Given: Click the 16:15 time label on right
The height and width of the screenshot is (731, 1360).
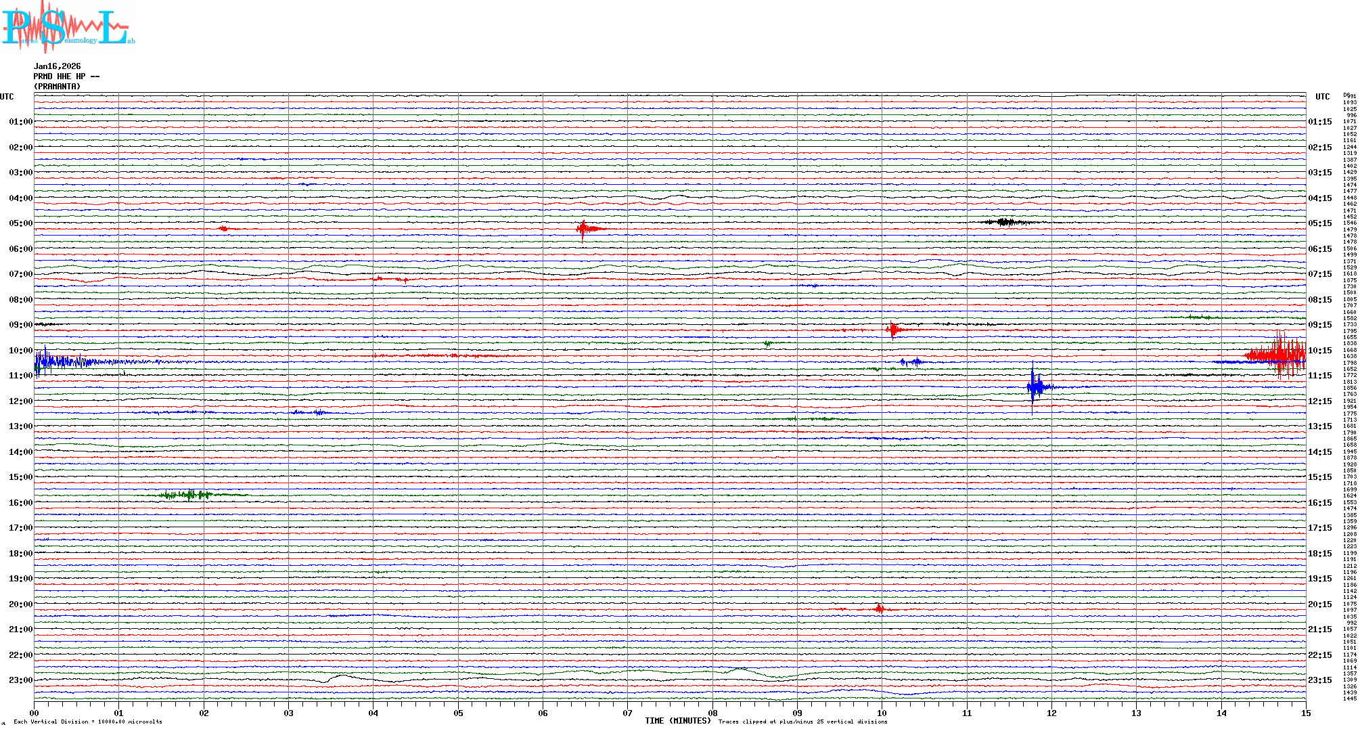Looking at the screenshot, I should click(1319, 503).
